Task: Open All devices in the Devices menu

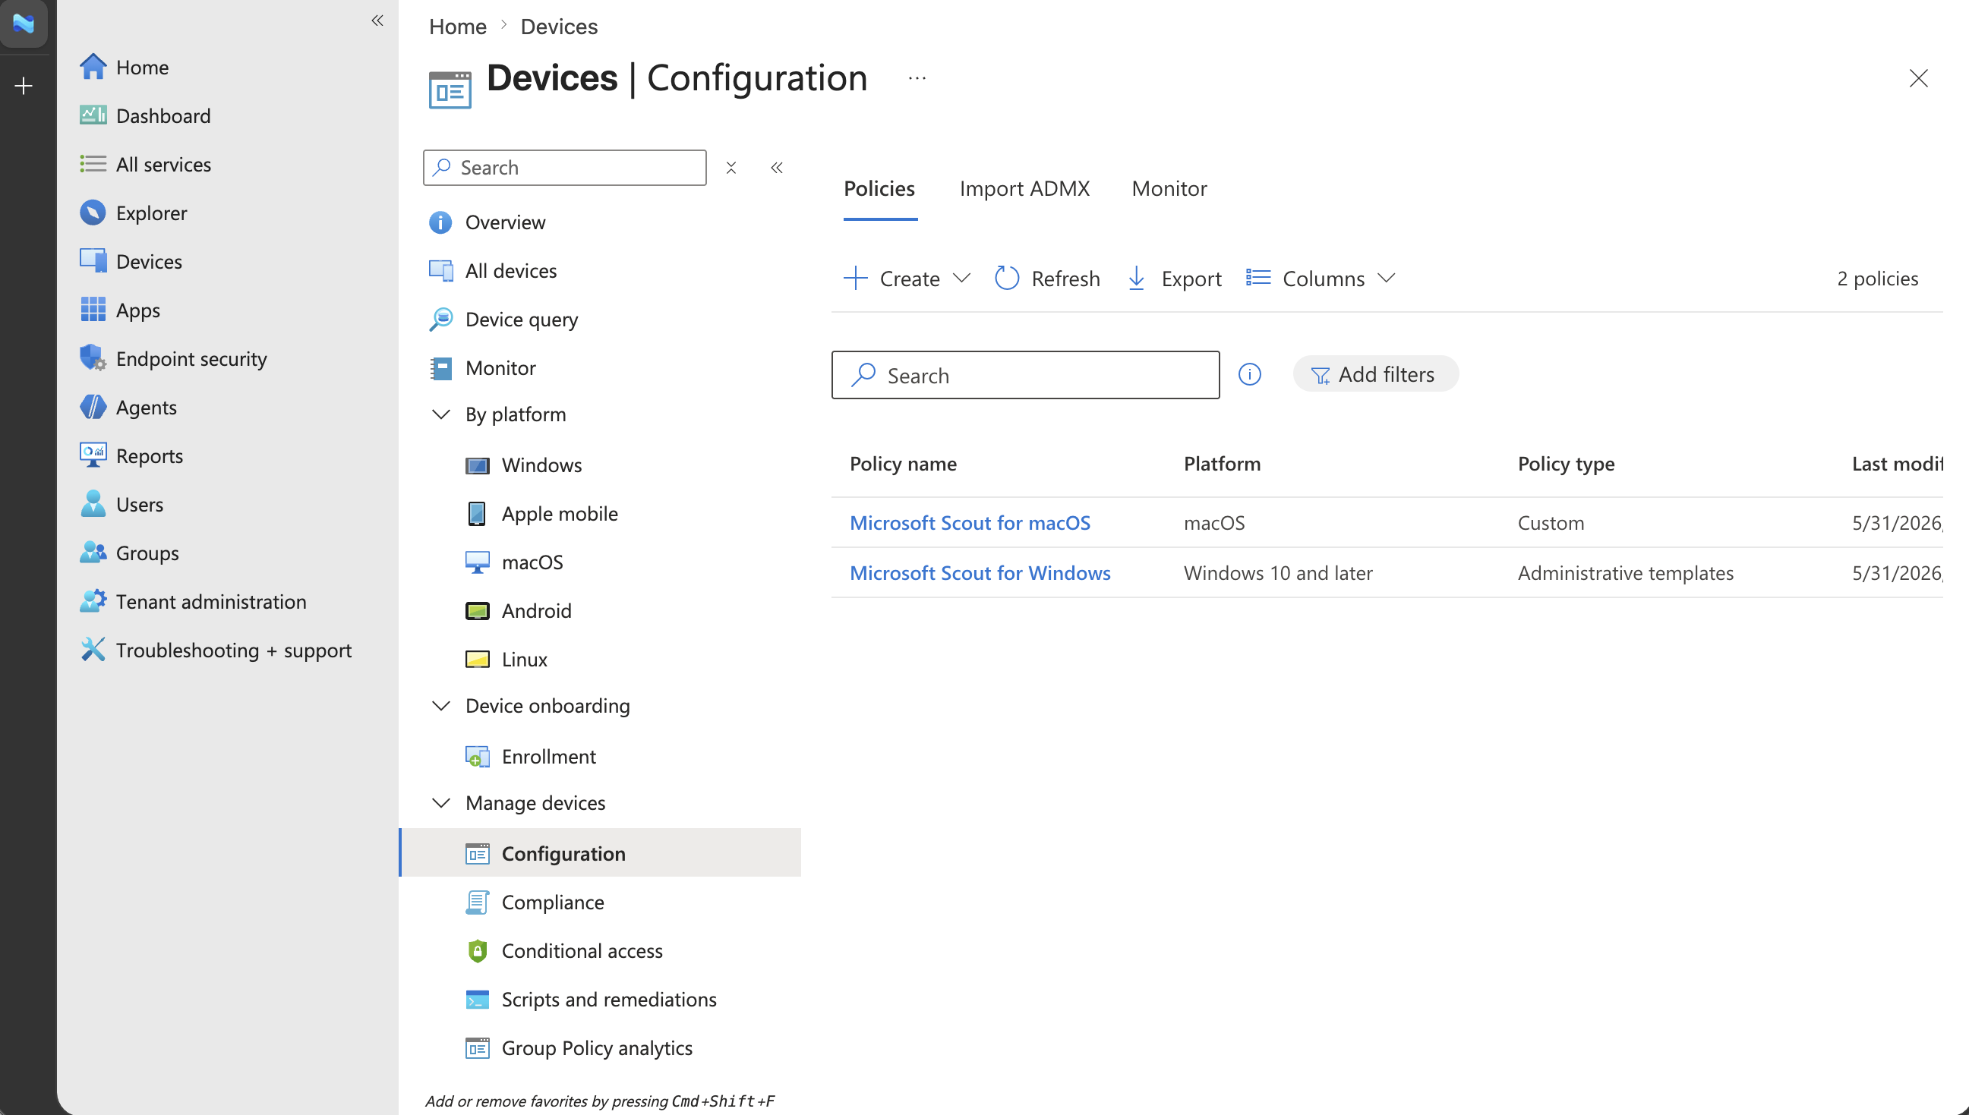Action: (493, 270)
